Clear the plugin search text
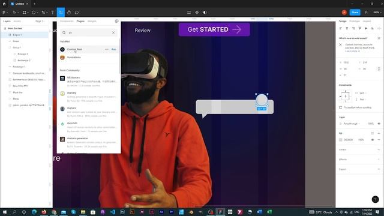 pos(113,32)
